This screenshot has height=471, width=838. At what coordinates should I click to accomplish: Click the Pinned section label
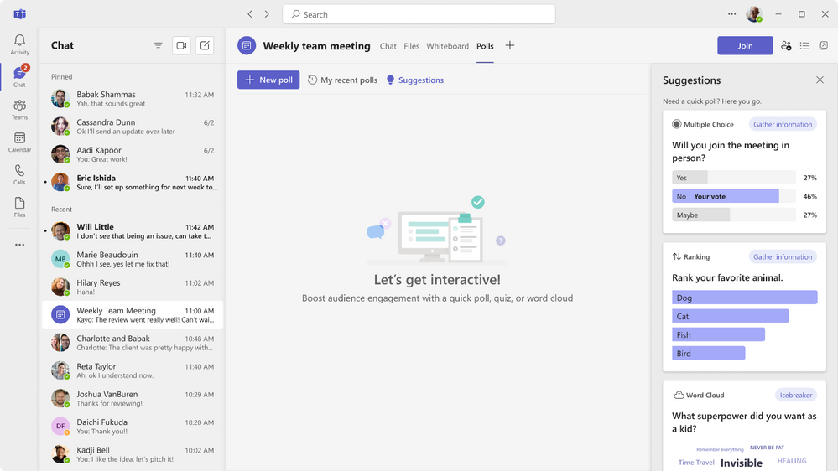pyautogui.click(x=61, y=77)
